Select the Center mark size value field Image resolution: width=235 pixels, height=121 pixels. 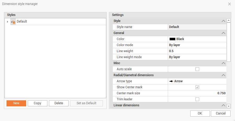pos(197,93)
